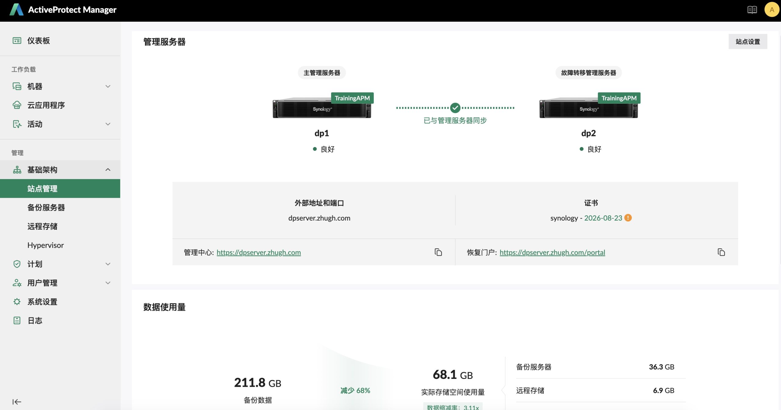Collapse the sidebar with the arrow icon
Screen dimensions: 781x410
[x=17, y=402]
